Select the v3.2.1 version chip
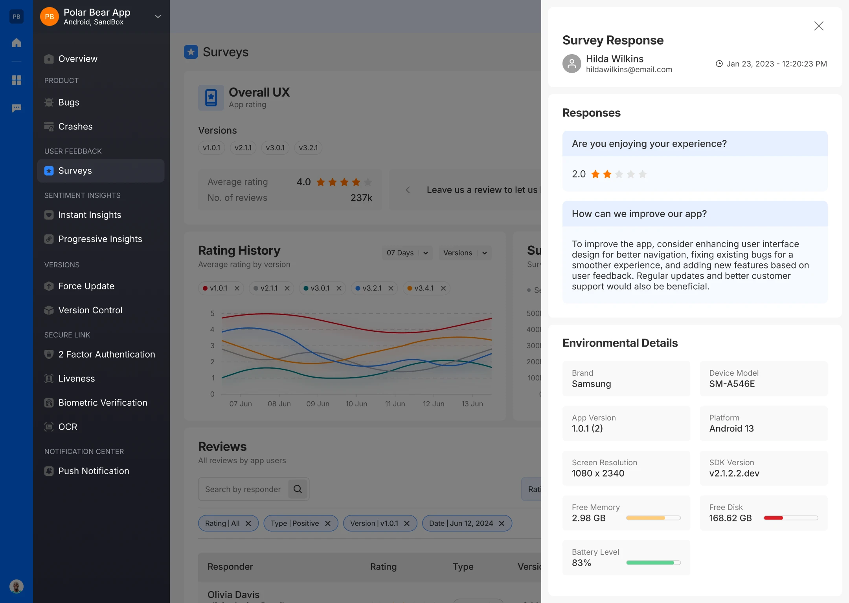Screen dimensions: 849x603 click(308, 148)
